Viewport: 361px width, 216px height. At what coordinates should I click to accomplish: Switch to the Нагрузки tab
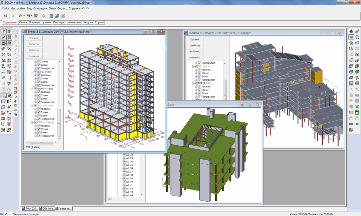[x=88, y=22]
